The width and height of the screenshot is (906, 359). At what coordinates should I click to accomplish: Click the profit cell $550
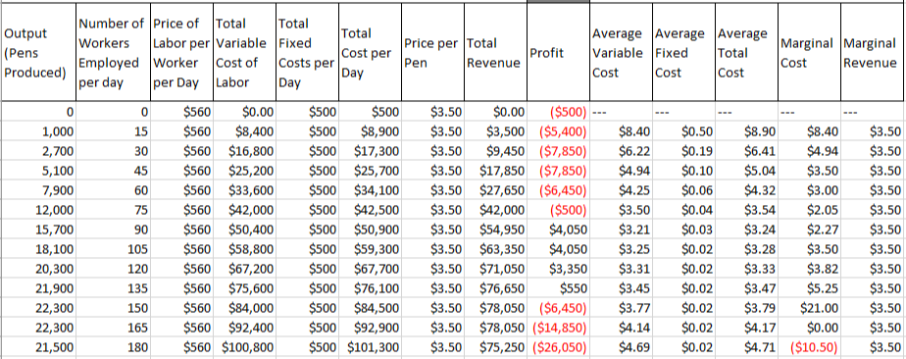pyautogui.click(x=558, y=288)
